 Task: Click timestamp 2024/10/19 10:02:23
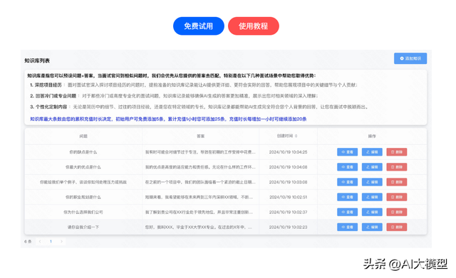[x=288, y=228]
